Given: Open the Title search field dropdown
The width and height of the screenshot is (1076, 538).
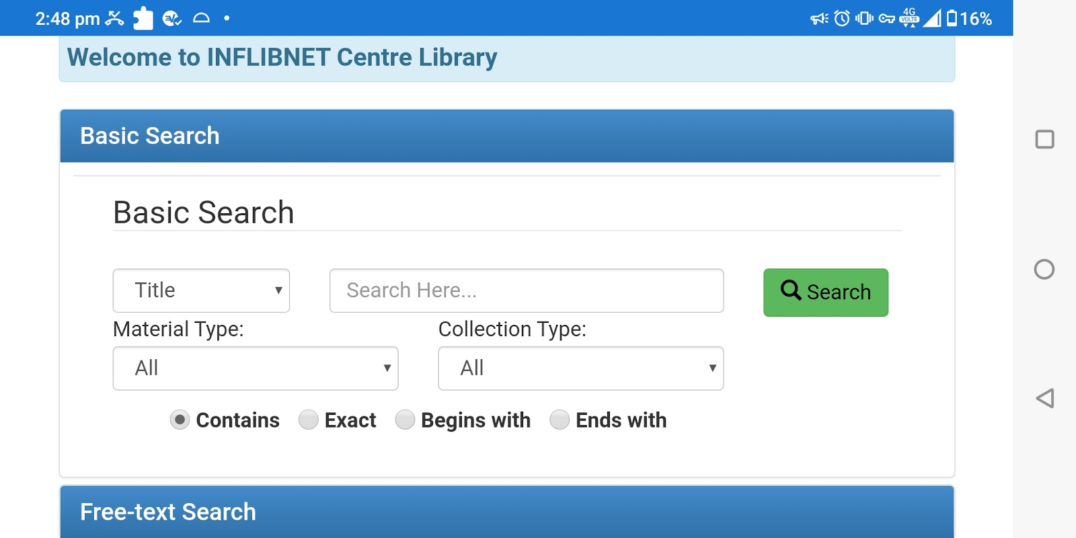Looking at the screenshot, I should point(201,291).
